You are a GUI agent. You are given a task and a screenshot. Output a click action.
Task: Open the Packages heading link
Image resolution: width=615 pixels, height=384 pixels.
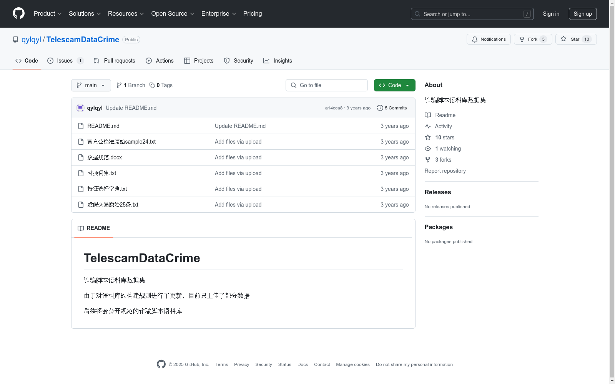coord(439,227)
